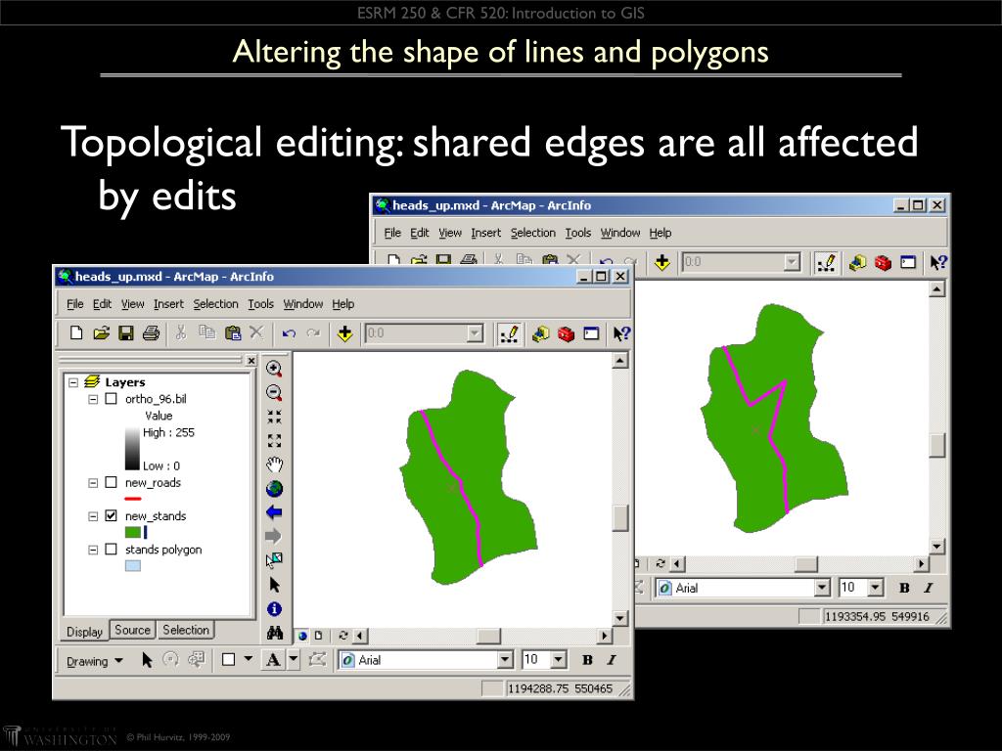The width and height of the screenshot is (1002, 751).
Task: Click the Full Extent globe icon
Action: pyautogui.click(x=274, y=489)
